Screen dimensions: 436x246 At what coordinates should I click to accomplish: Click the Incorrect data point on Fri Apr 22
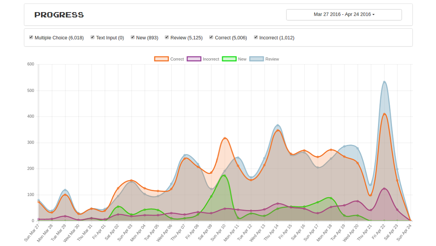coord(384,189)
